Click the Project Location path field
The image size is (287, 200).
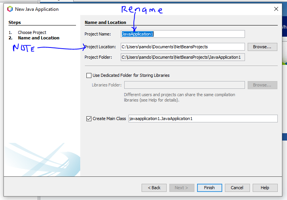coord(183,47)
